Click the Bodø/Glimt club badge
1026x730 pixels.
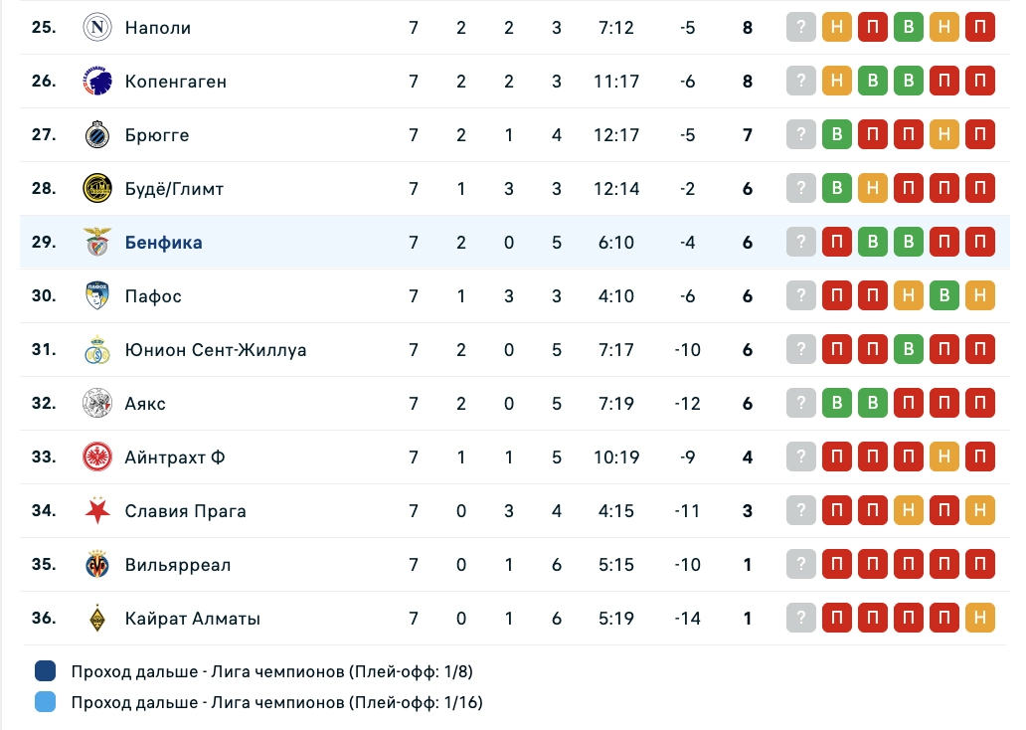97,189
